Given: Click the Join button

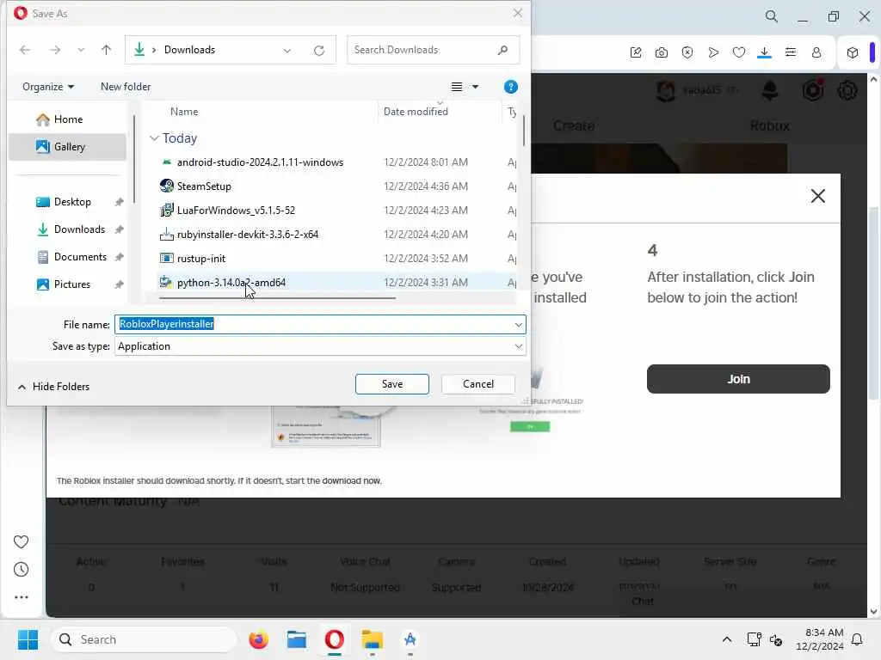Looking at the screenshot, I should pos(737,379).
